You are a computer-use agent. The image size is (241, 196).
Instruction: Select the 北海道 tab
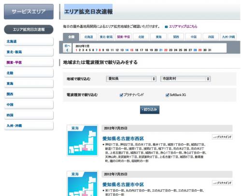pyautogui.click(x=88, y=37)
